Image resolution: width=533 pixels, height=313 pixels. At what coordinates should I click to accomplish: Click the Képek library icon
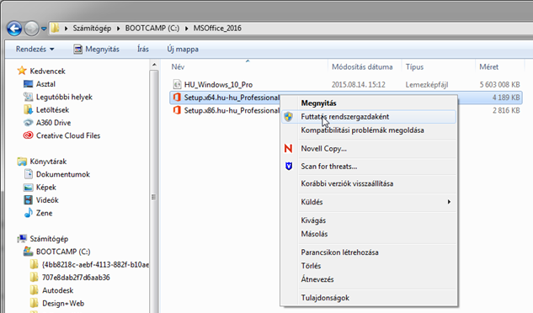point(28,188)
